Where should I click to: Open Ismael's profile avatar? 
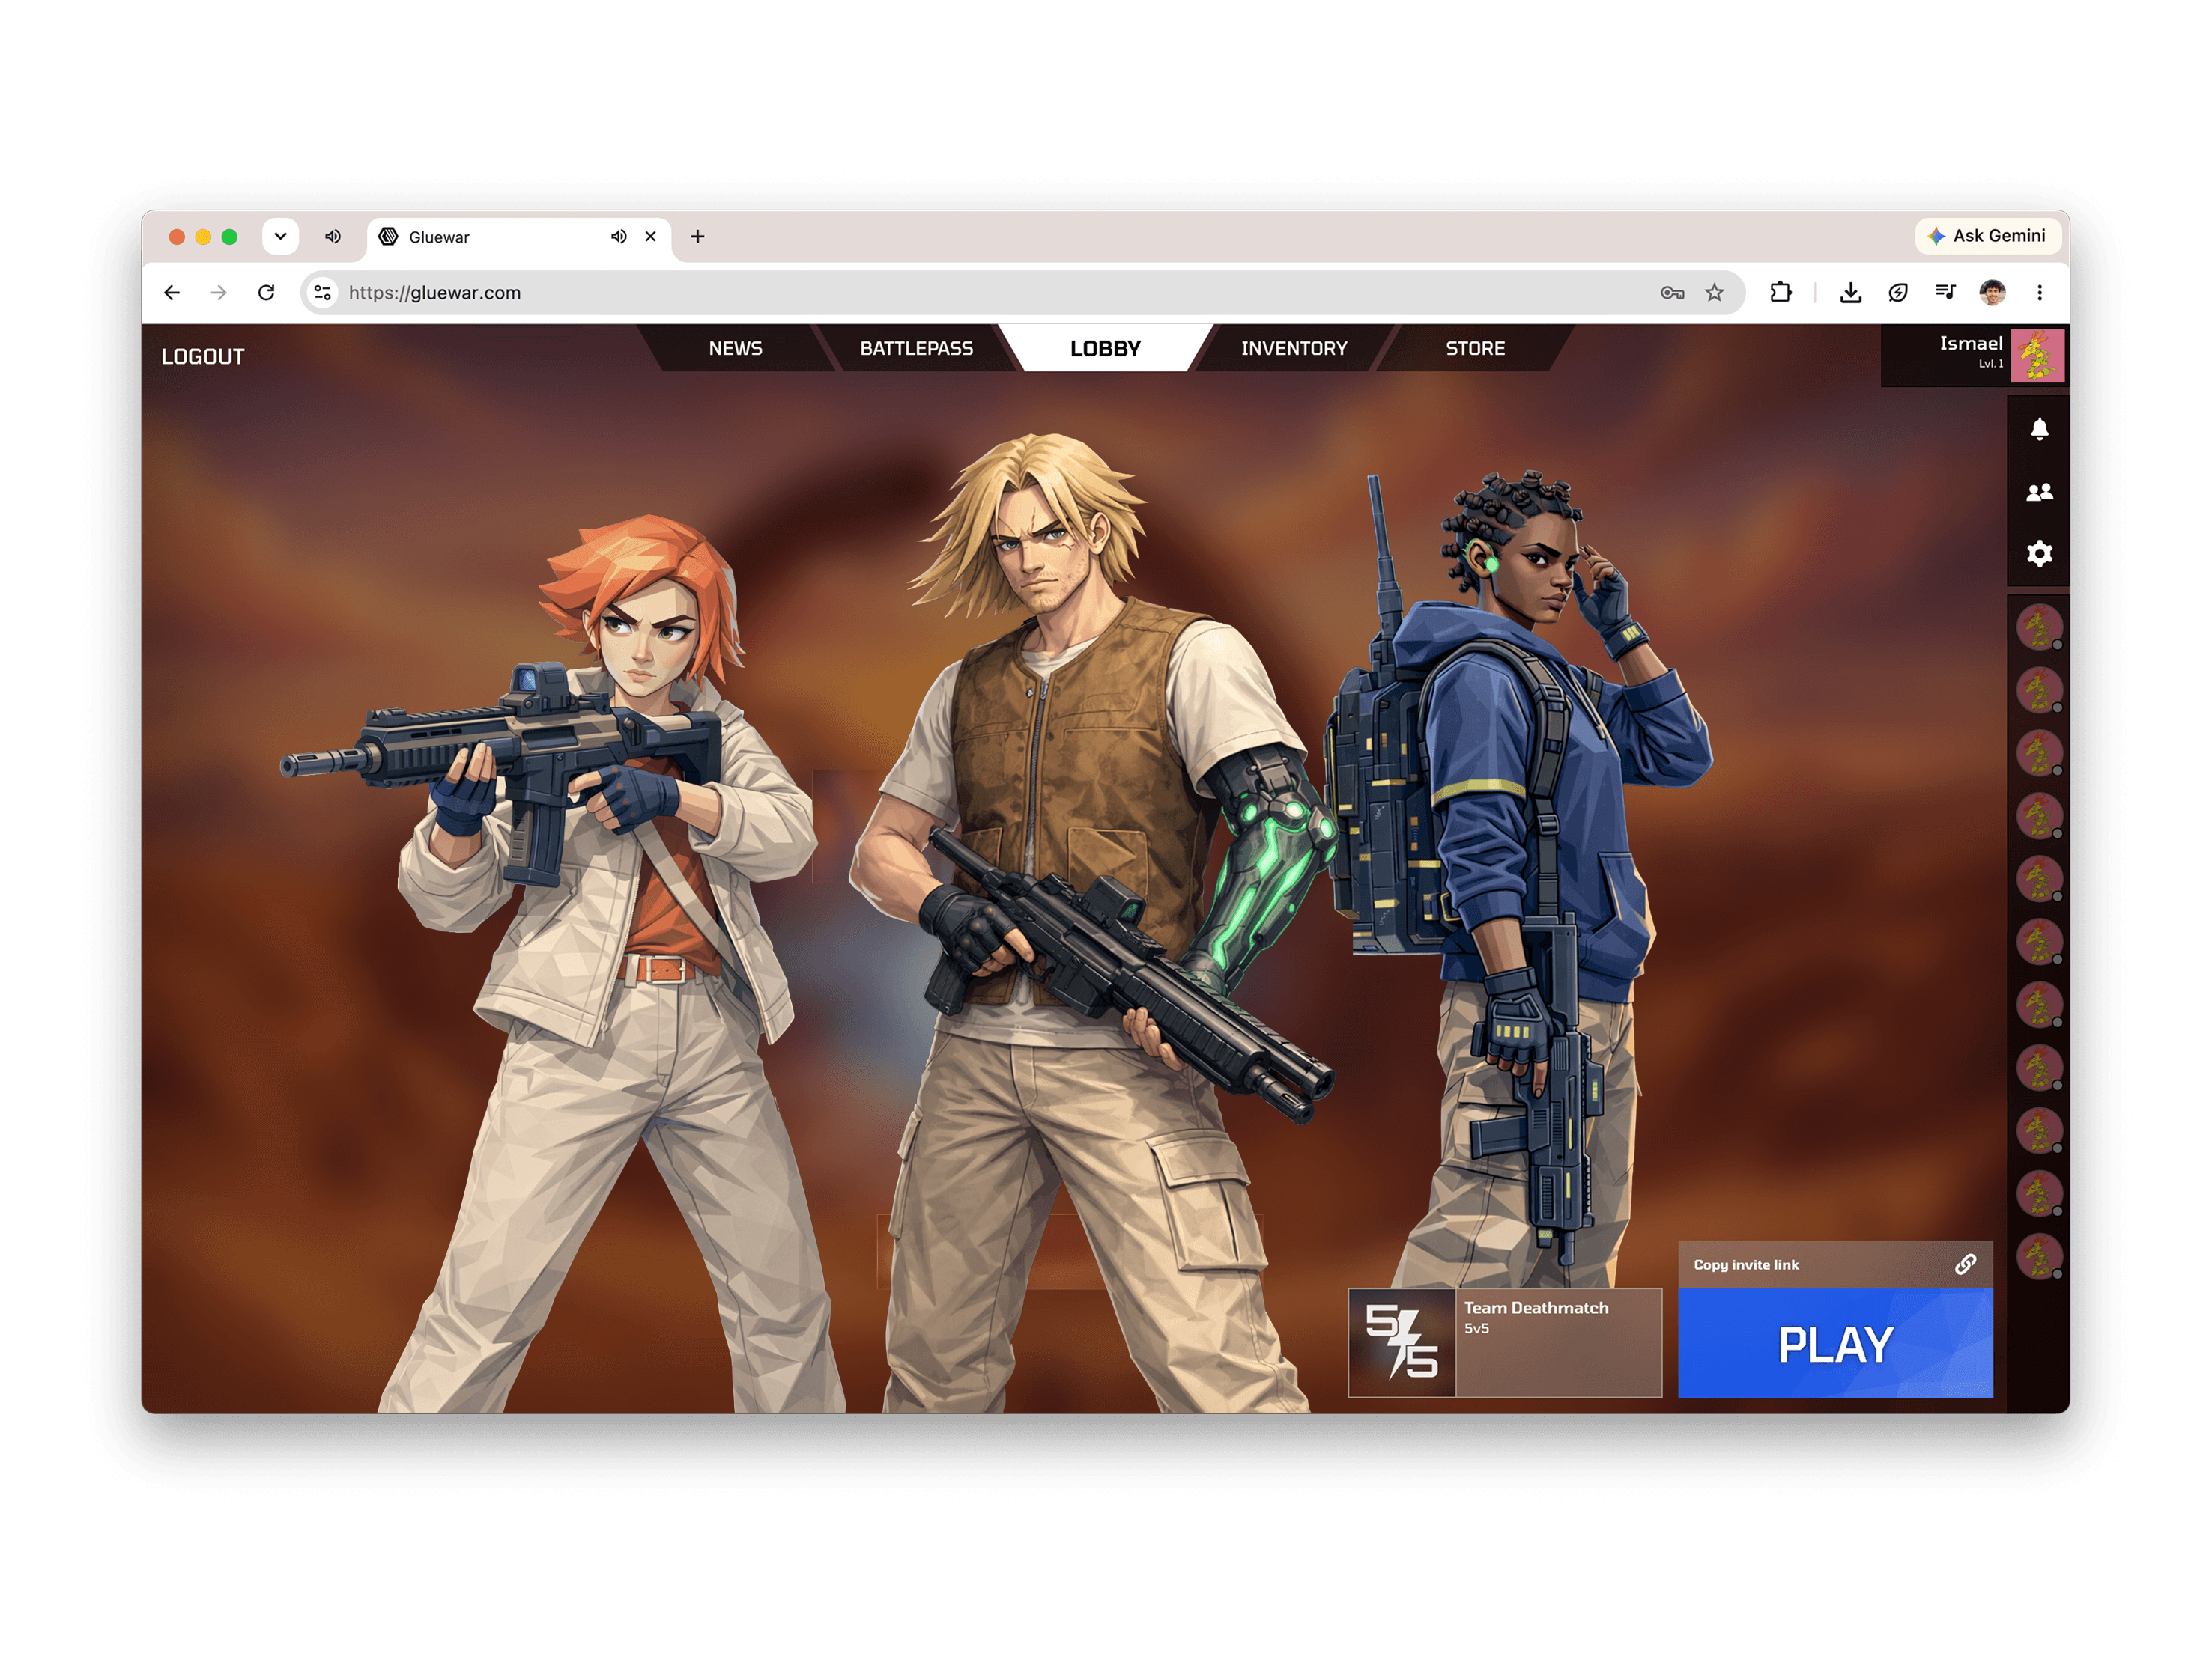tap(2037, 356)
